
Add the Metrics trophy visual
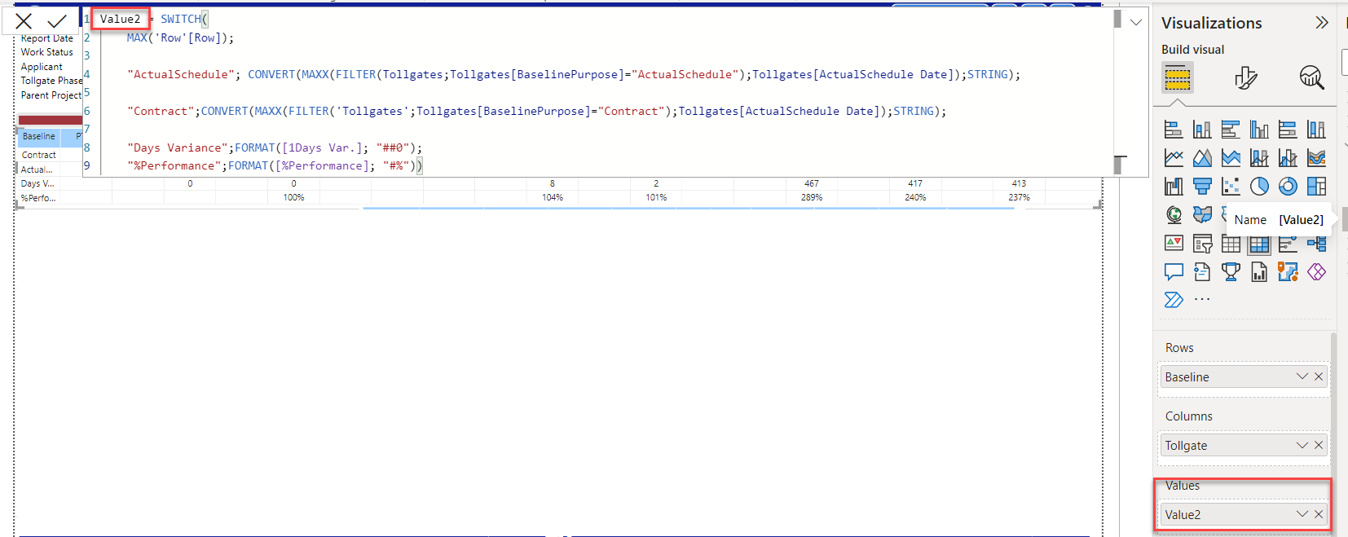[1231, 272]
